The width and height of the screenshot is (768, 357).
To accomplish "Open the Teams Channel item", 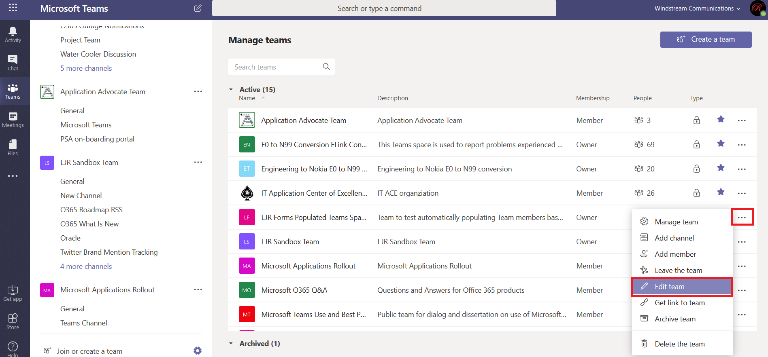I will [83, 323].
